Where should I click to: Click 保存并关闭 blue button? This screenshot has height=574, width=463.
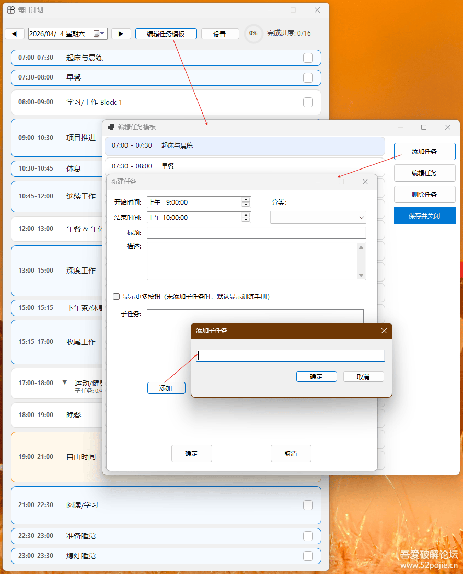425,216
